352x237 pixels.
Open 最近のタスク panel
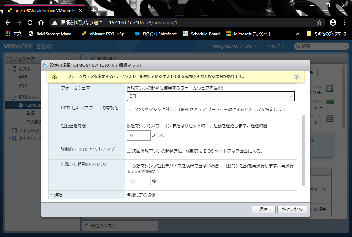pyautogui.click(x=120, y=226)
